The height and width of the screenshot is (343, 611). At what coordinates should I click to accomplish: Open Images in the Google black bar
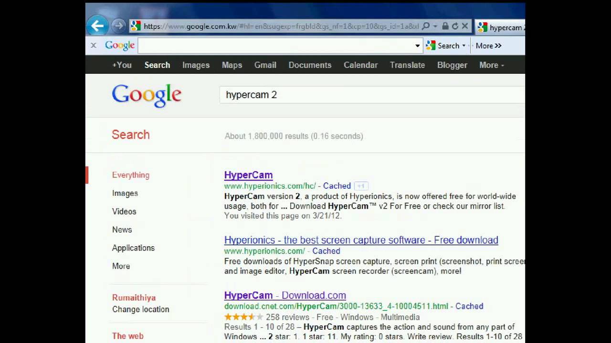tap(196, 65)
